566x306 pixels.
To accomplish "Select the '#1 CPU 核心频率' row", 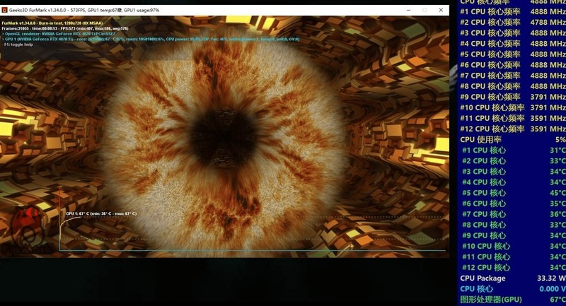I will [513, 11].
